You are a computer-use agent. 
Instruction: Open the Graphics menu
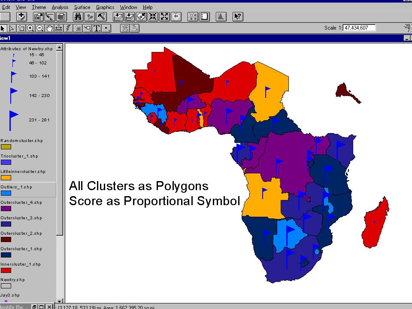click(105, 7)
